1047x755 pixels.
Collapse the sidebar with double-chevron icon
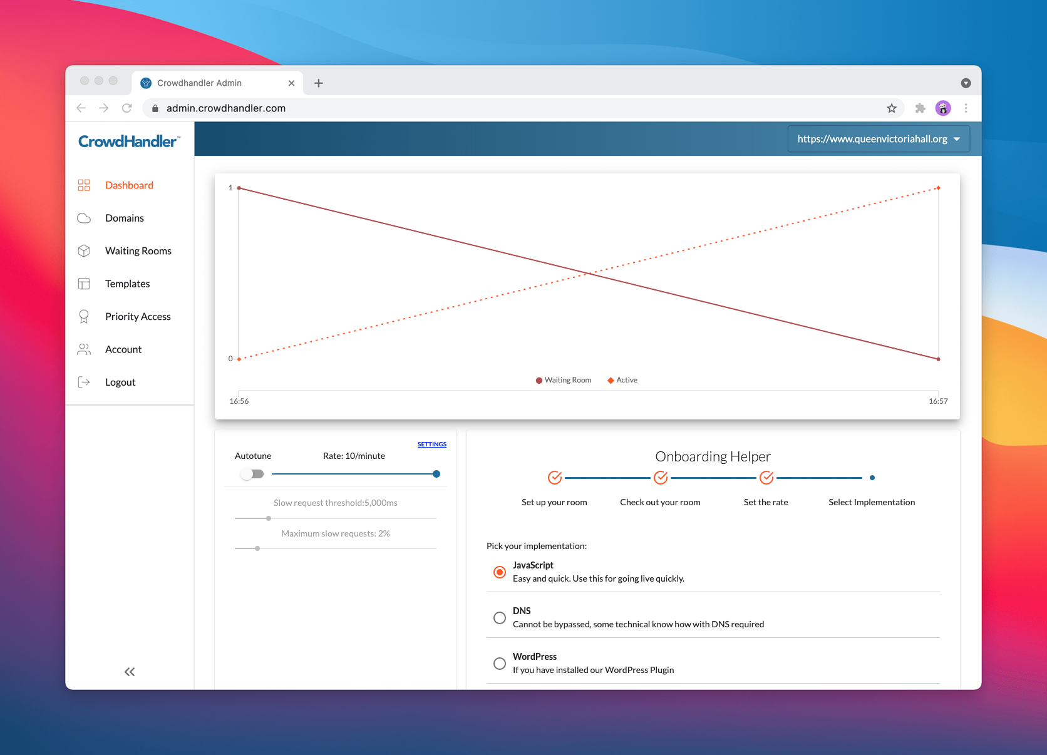(130, 672)
